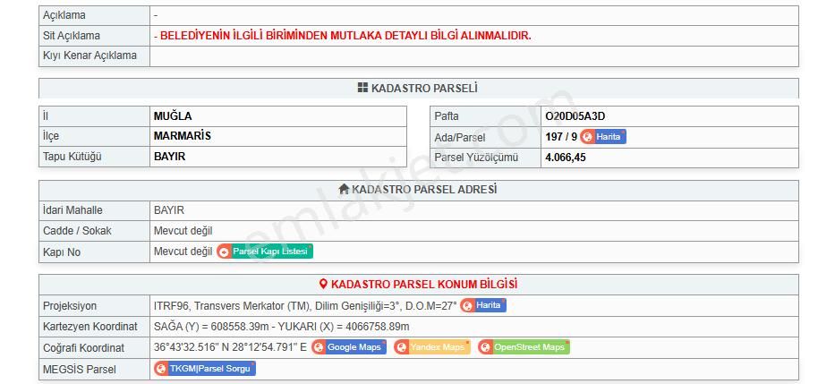835x384 pixels.
Task: Click the grid icon in Kadastro Parseli header
Action: pos(362,88)
